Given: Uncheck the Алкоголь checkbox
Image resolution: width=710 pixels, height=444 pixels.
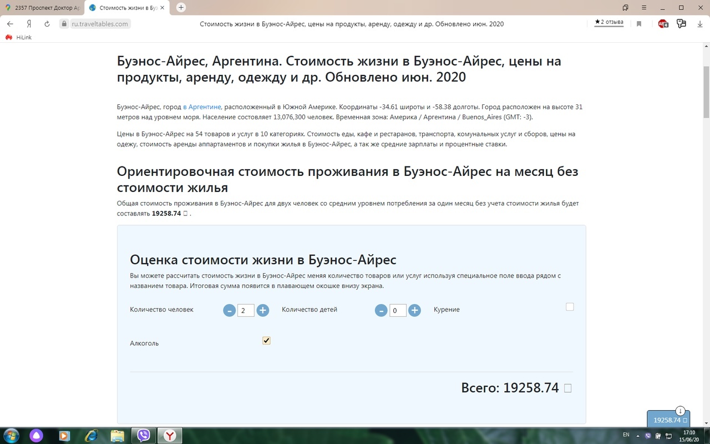Looking at the screenshot, I should 266,340.
